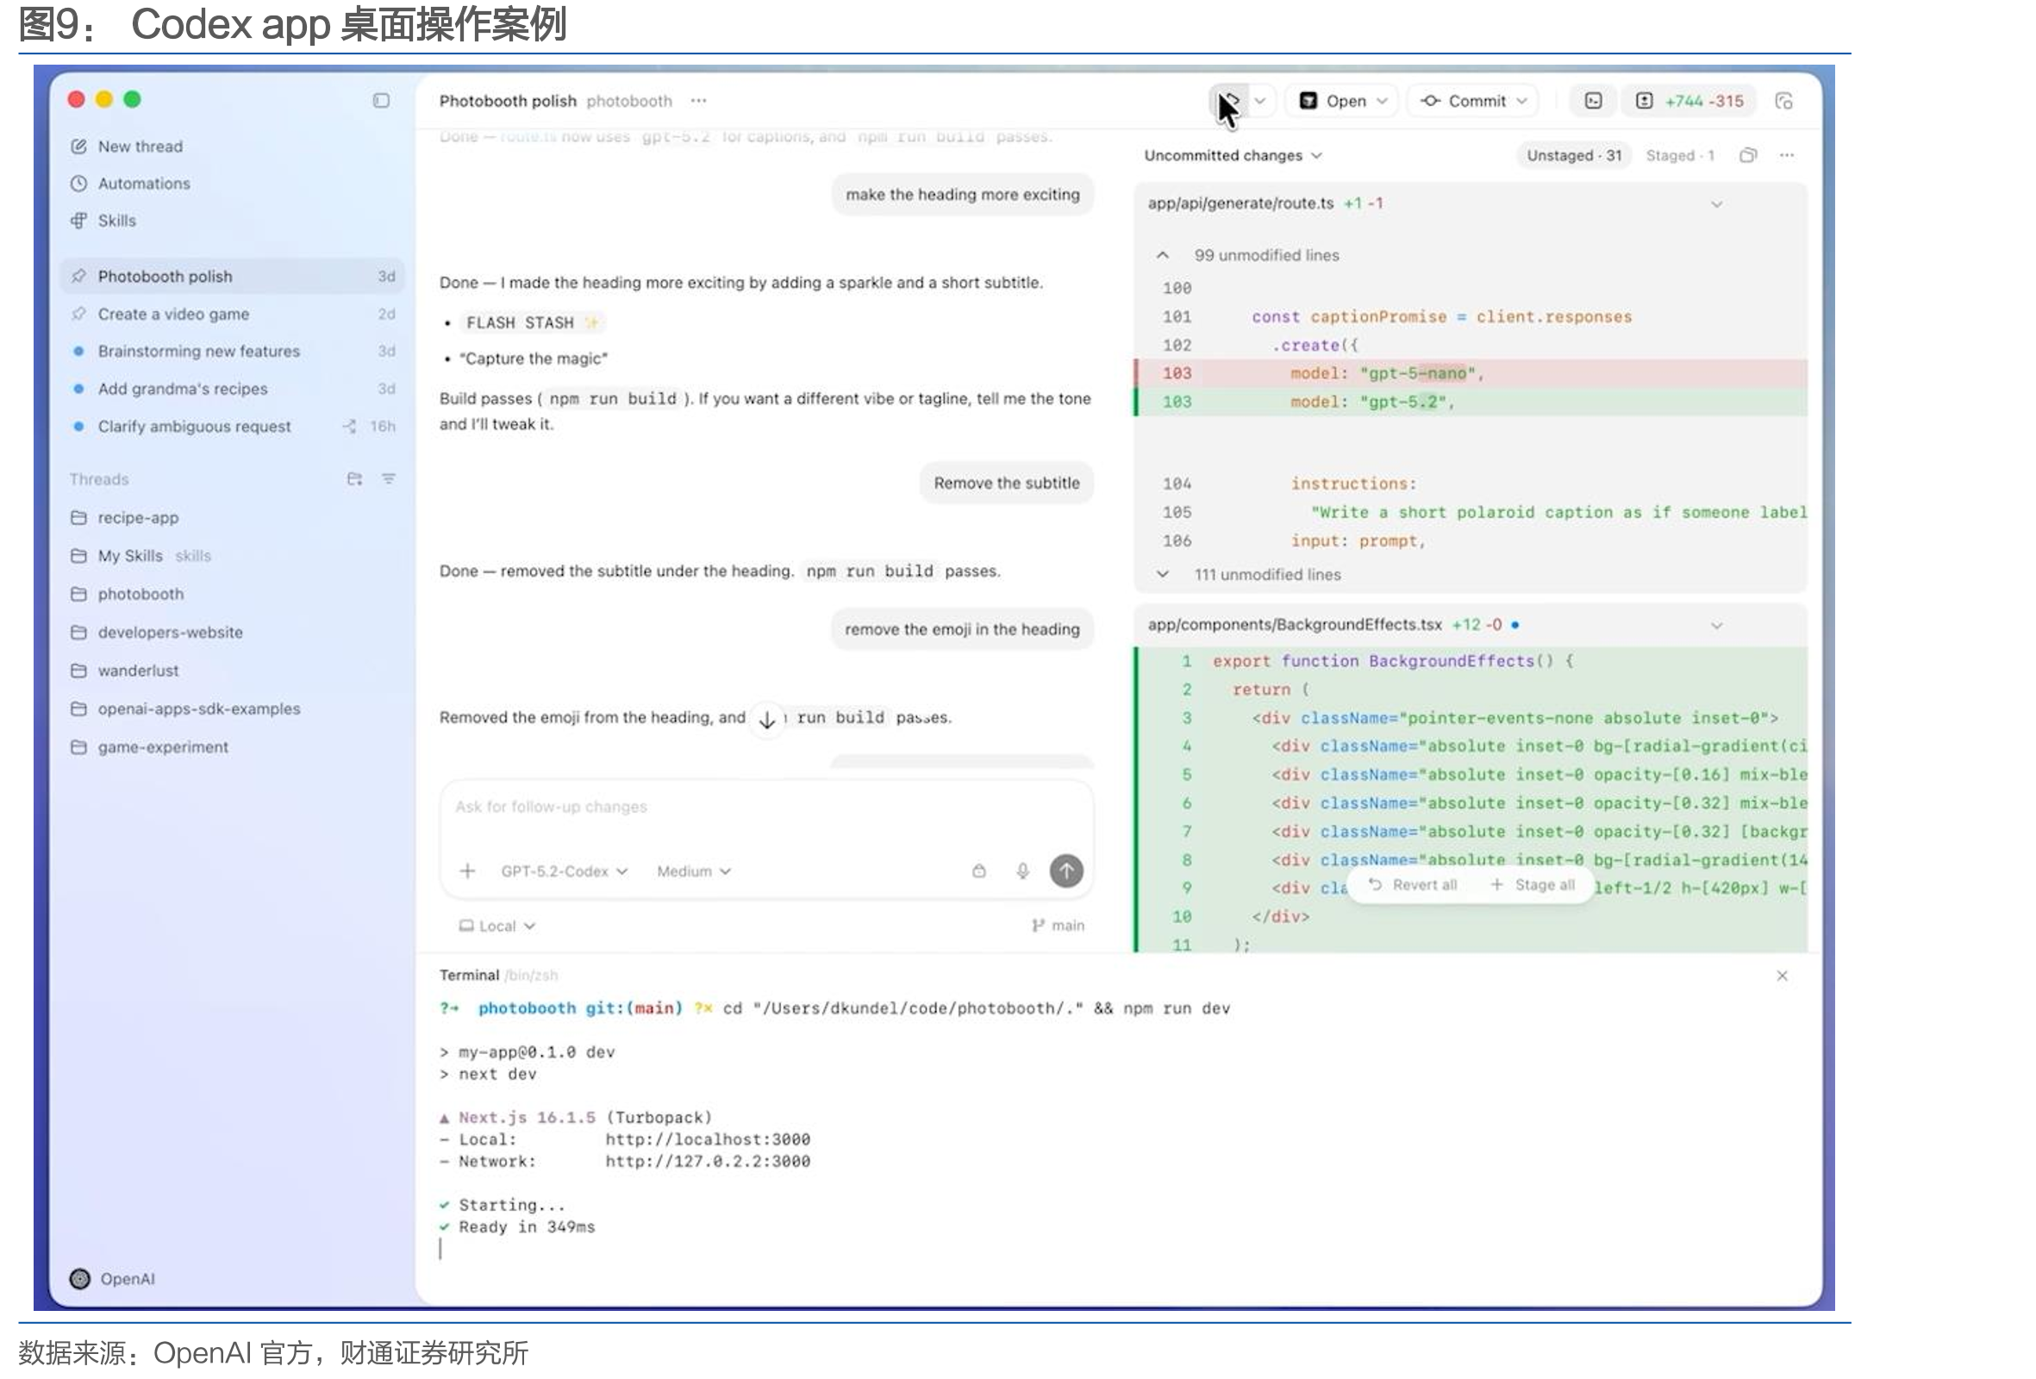Expand 99 unmodified lines above
Screen dimensions: 2036x1379
(1163, 255)
